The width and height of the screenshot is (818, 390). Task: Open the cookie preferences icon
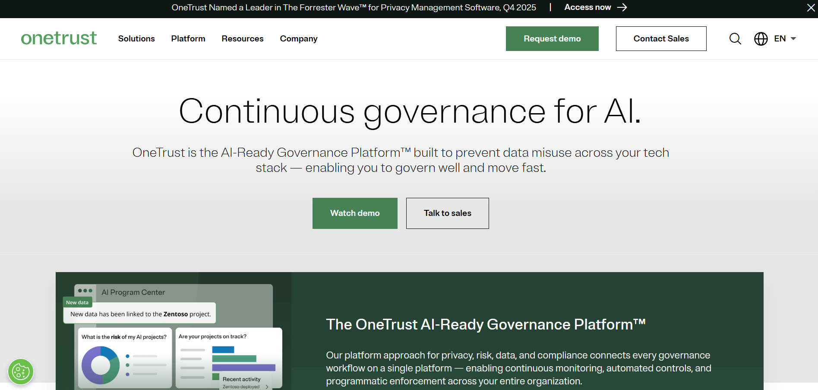(21, 371)
